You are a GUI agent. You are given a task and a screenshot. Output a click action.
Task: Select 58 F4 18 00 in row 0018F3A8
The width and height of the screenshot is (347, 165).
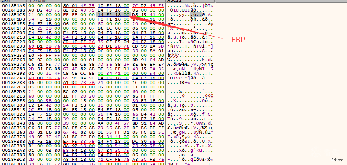[79, 151]
